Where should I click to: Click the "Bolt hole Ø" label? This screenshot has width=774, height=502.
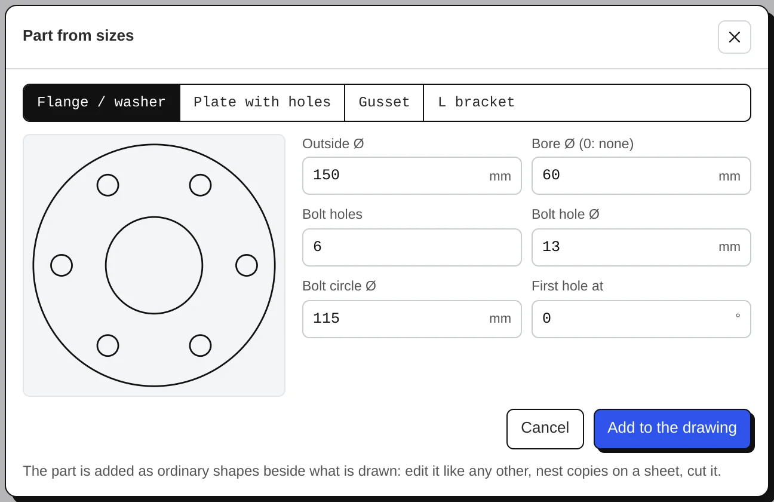point(565,214)
